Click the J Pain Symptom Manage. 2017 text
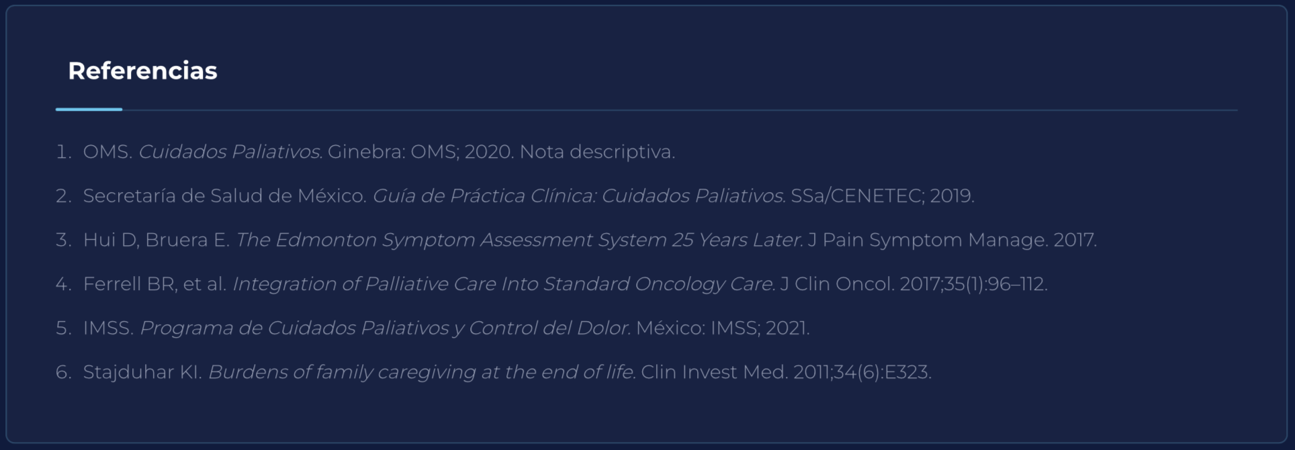1295x450 pixels. tap(952, 240)
